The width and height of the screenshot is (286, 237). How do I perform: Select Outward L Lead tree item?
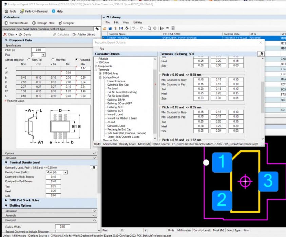tap(116, 126)
